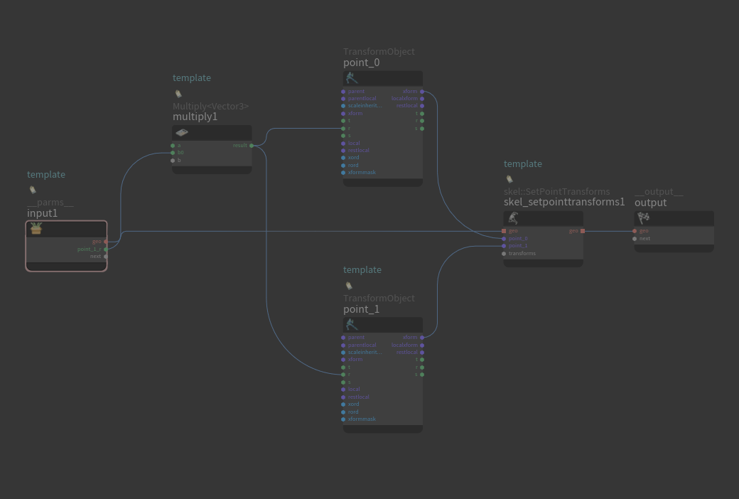739x499 pixels.
Task: Click the skel::SetPointTransforms type label
Action: tap(556, 191)
